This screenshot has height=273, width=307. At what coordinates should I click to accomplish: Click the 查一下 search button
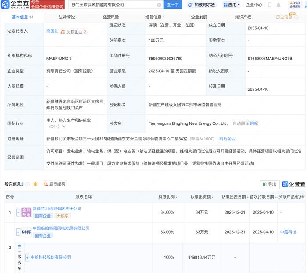173,5
